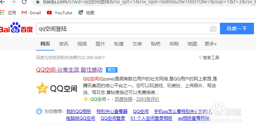The image size is (256, 129).
Task: Click the red QQ空间 text in description
Action: tap(91, 79)
